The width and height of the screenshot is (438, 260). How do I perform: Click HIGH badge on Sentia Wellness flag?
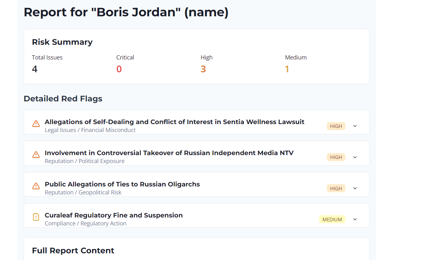(336, 126)
